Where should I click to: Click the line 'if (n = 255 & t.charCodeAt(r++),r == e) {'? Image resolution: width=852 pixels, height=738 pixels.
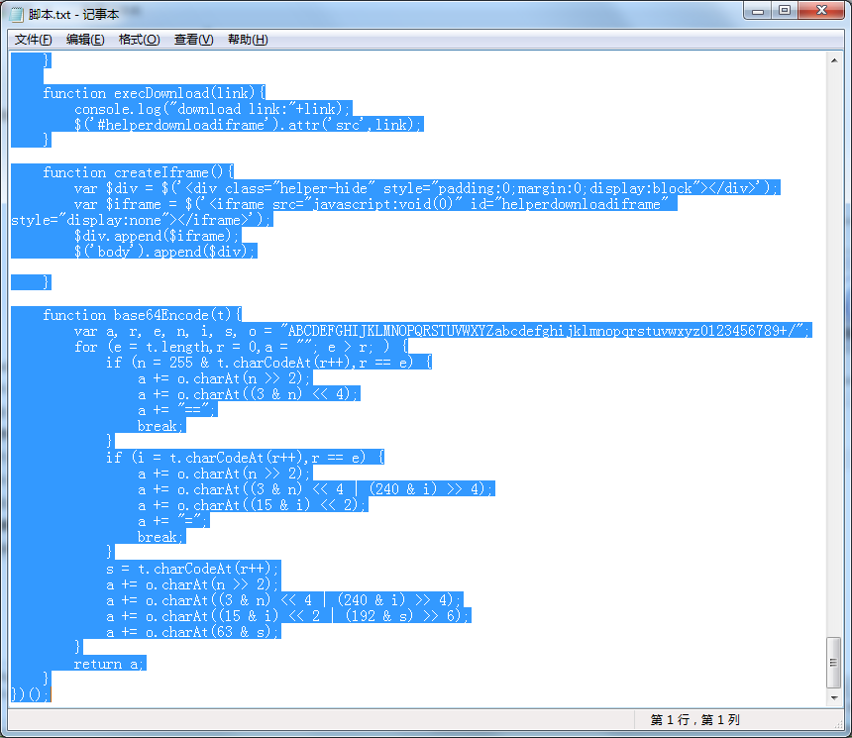(268, 362)
